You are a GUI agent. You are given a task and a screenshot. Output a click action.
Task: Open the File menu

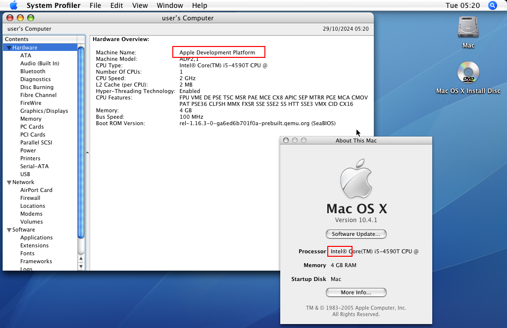click(96, 5)
